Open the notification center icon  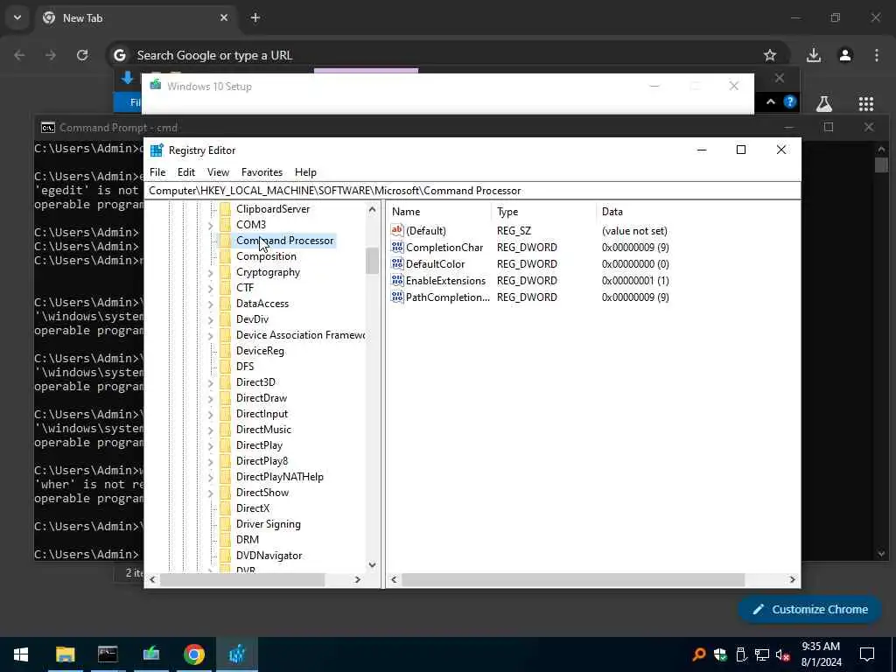(x=867, y=654)
